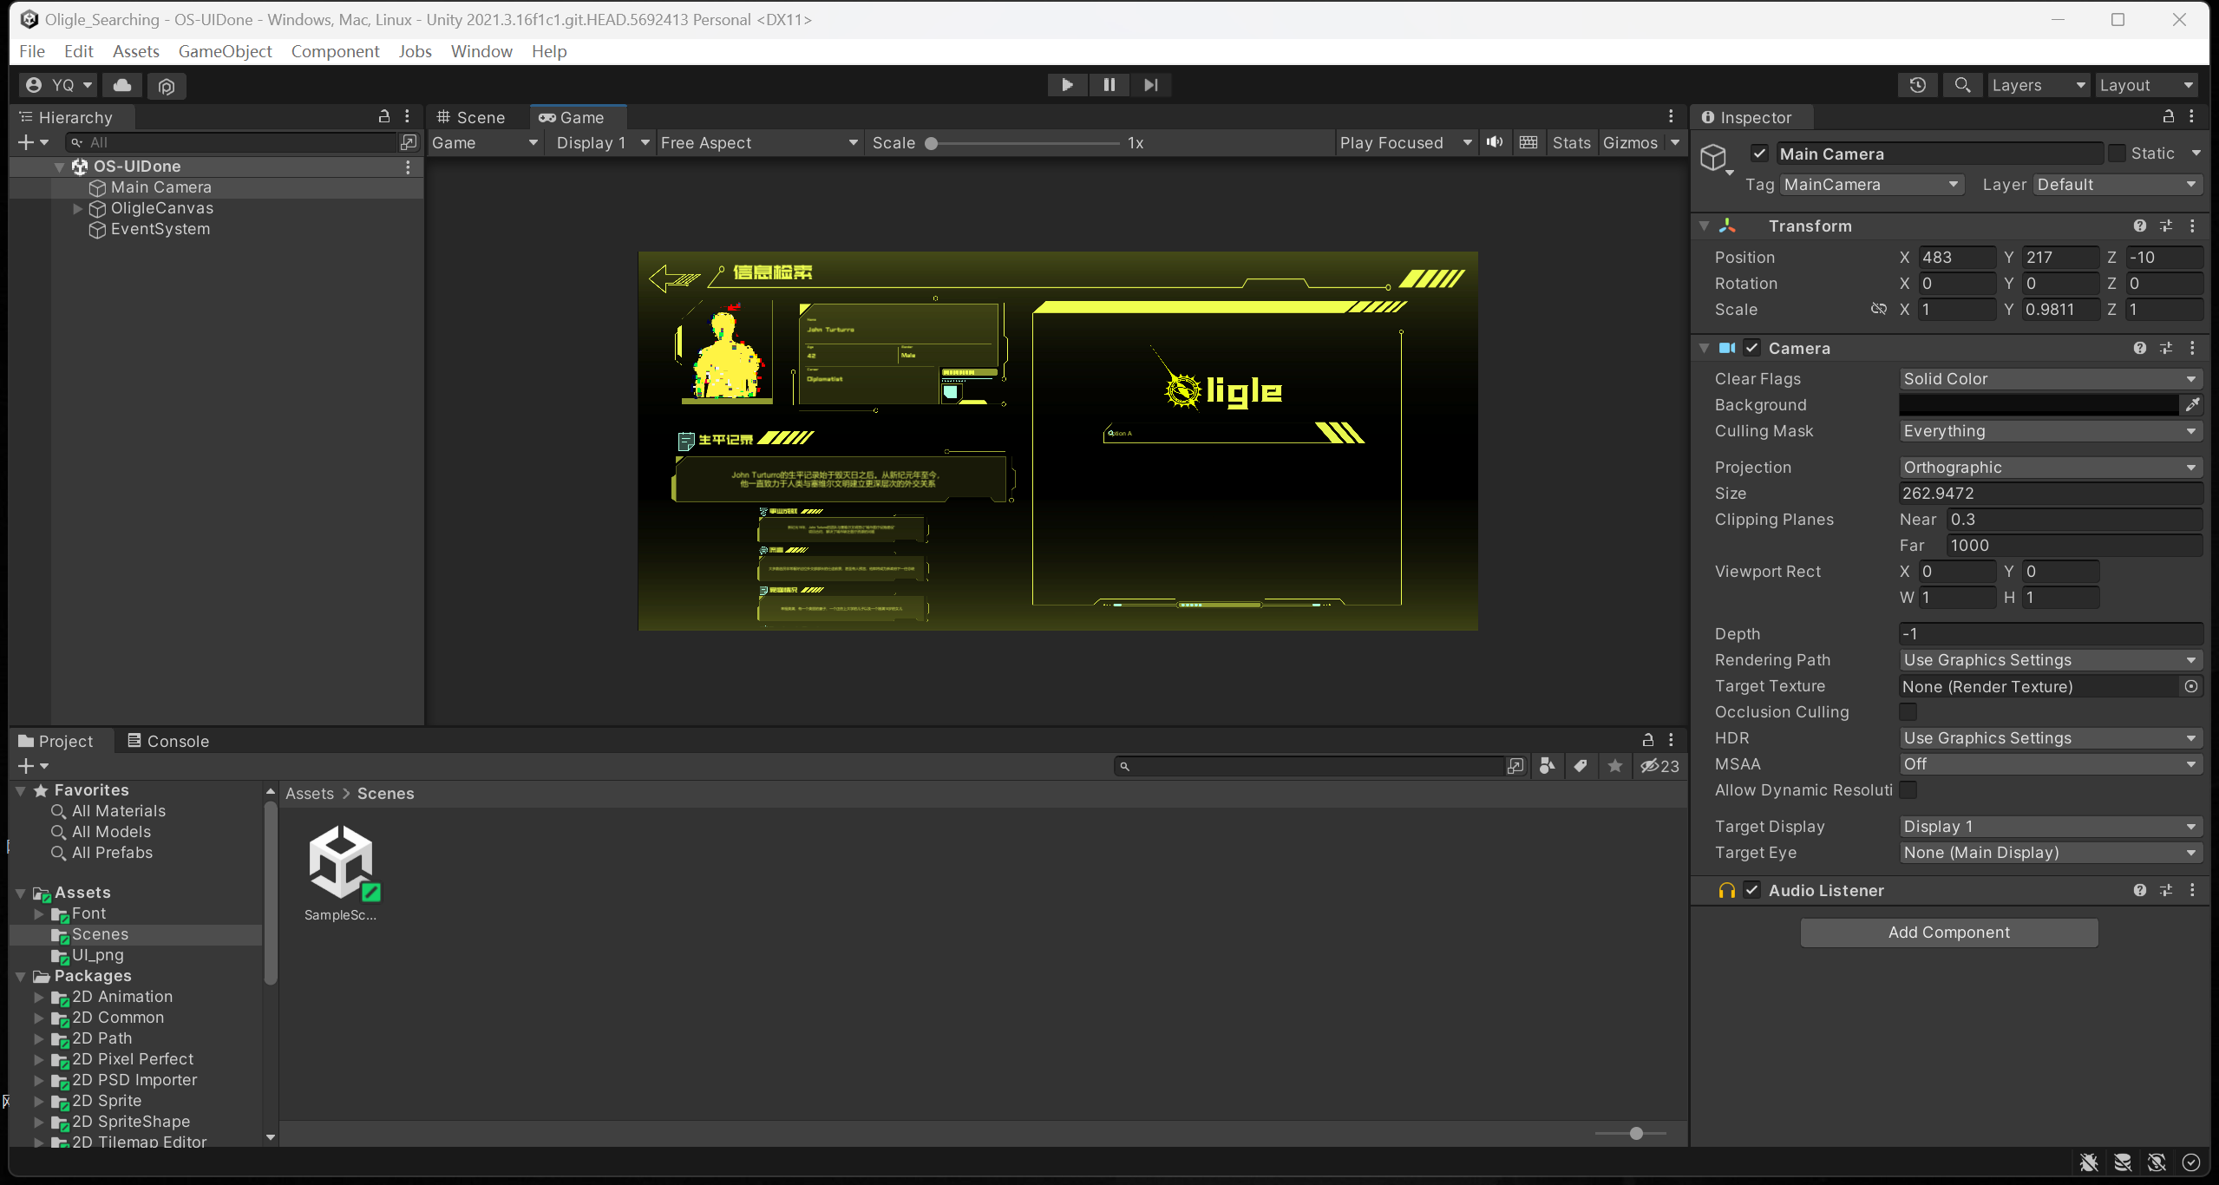The height and width of the screenshot is (1185, 2219).
Task: Click the Step frame forward button
Action: coord(1150,85)
